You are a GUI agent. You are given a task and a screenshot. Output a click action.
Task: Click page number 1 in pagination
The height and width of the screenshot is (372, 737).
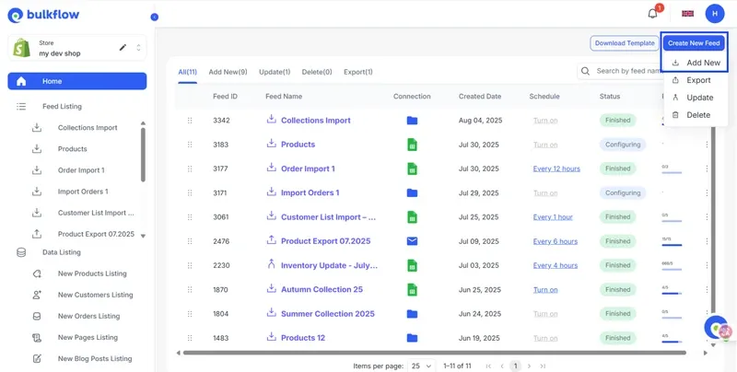tap(516, 366)
